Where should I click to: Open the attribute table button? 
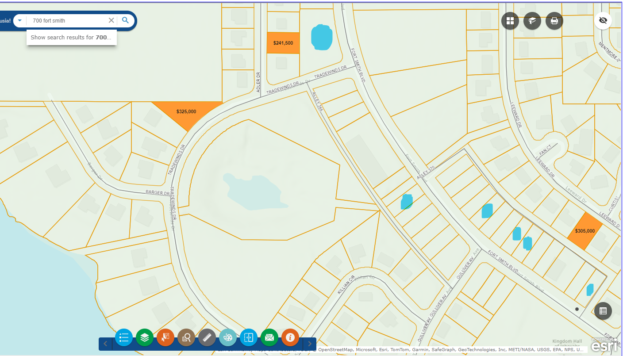coord(603,311)
